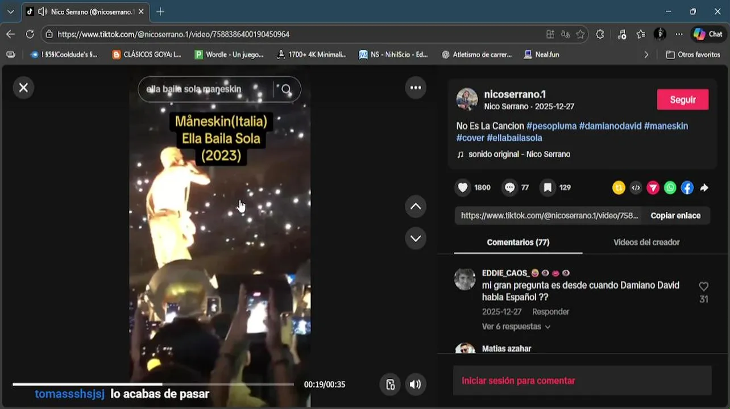Copy the video link with Copiar enlace
This screenshot has height=409, width=730.
click(x=675, y=216)
